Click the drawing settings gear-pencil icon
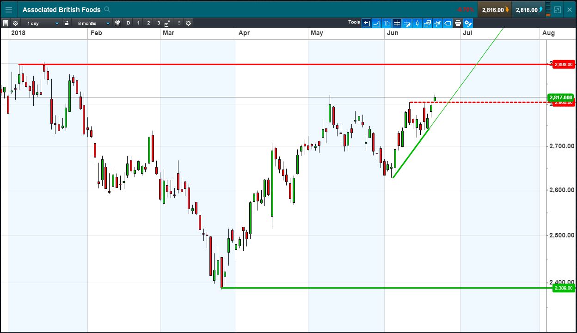The width and height of the screenshot is (577, 333). pos(468,23)
